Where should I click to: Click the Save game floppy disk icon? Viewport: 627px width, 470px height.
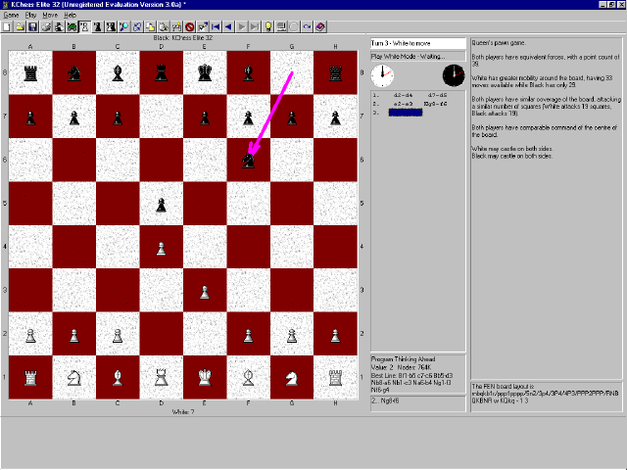(x=32, y=26)
